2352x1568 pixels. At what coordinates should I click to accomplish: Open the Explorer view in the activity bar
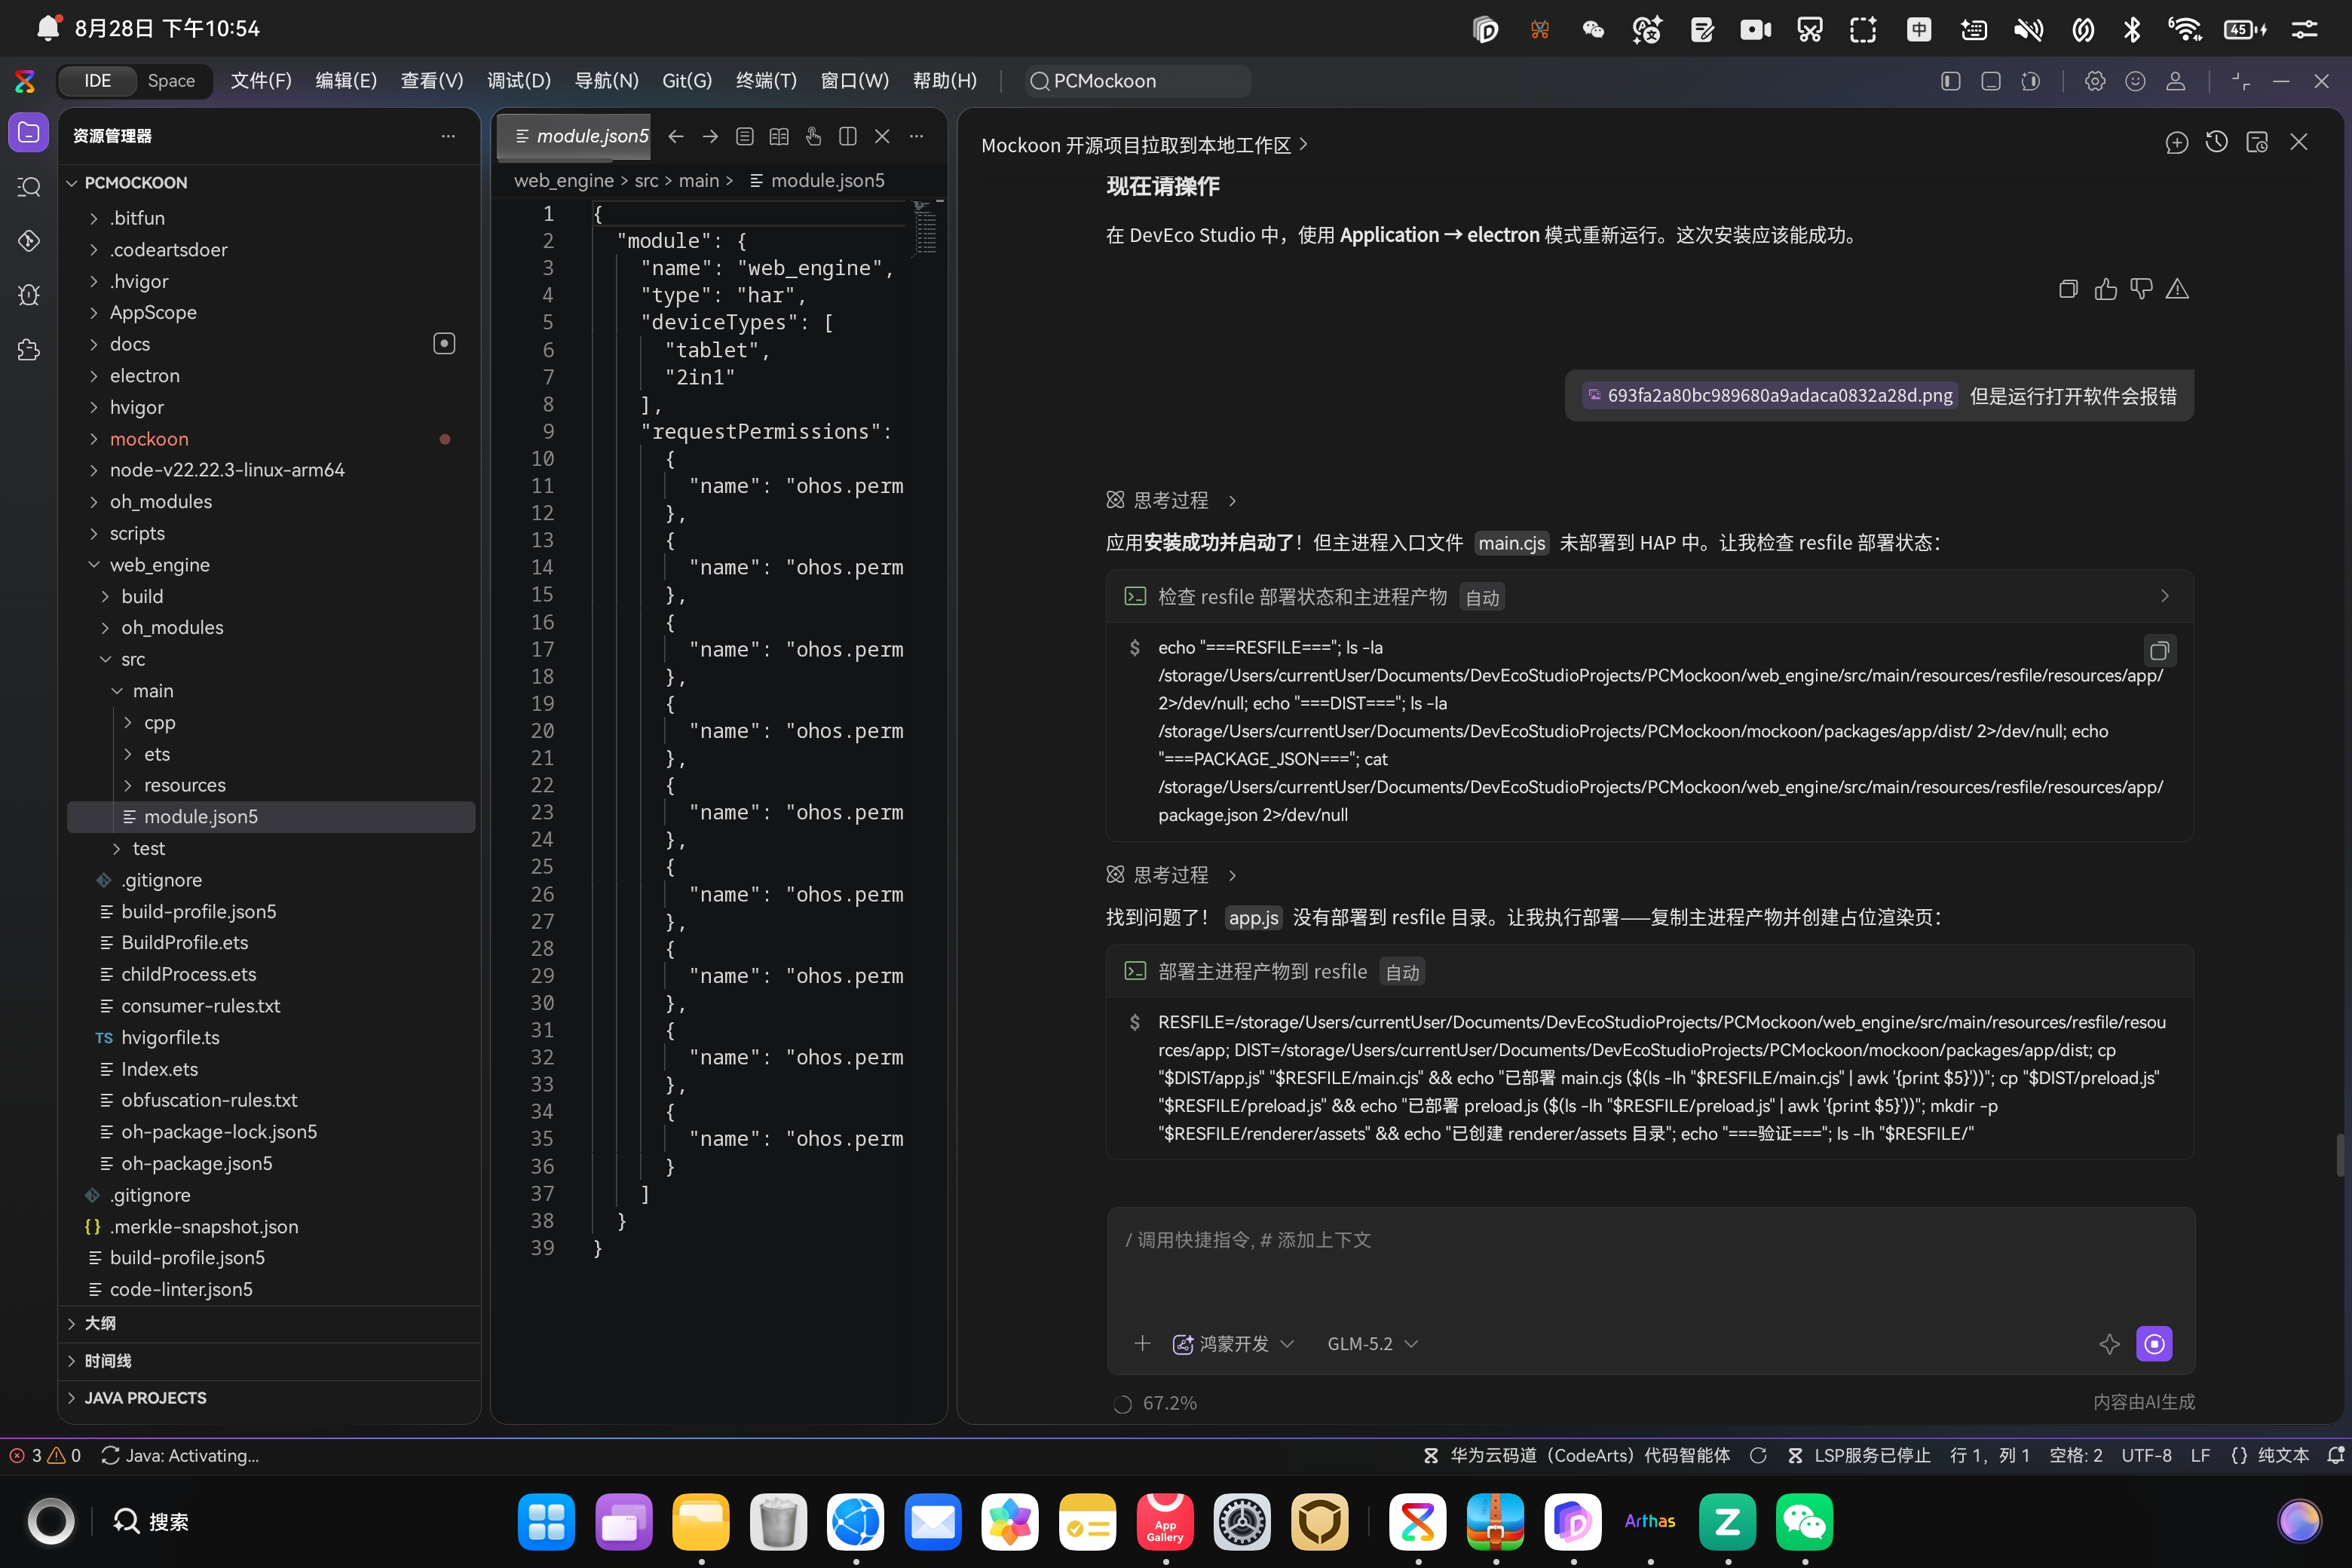tap(29, 133)
